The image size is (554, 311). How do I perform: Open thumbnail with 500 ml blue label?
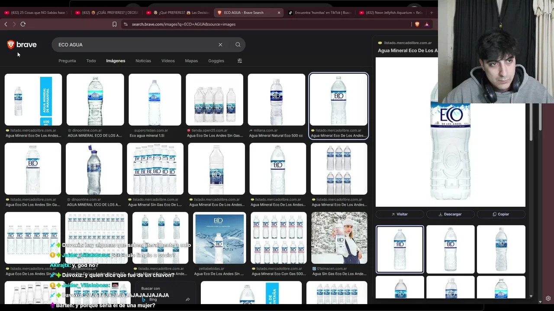coord(33,100)
